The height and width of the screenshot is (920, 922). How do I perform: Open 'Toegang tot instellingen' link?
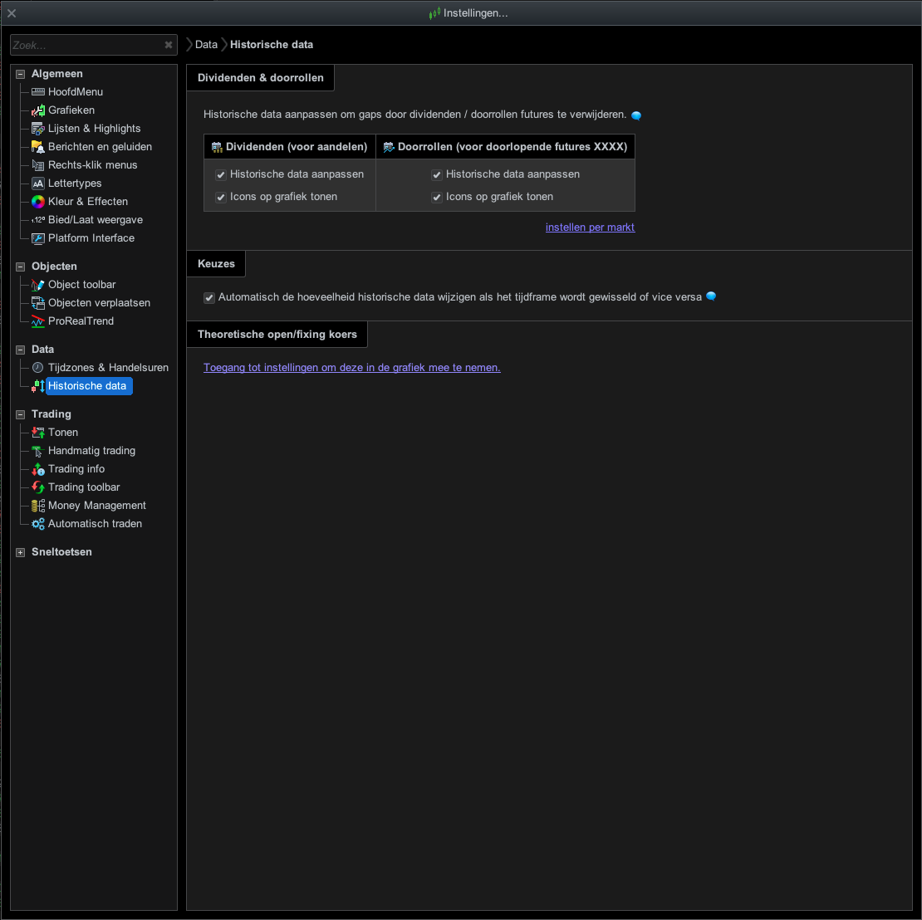point(351,367)
